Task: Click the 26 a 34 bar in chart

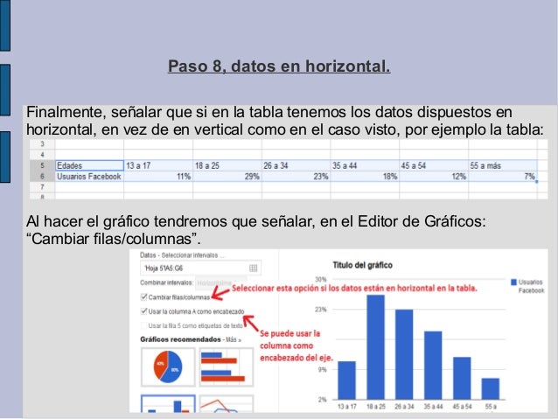Action: coord(404,354)
